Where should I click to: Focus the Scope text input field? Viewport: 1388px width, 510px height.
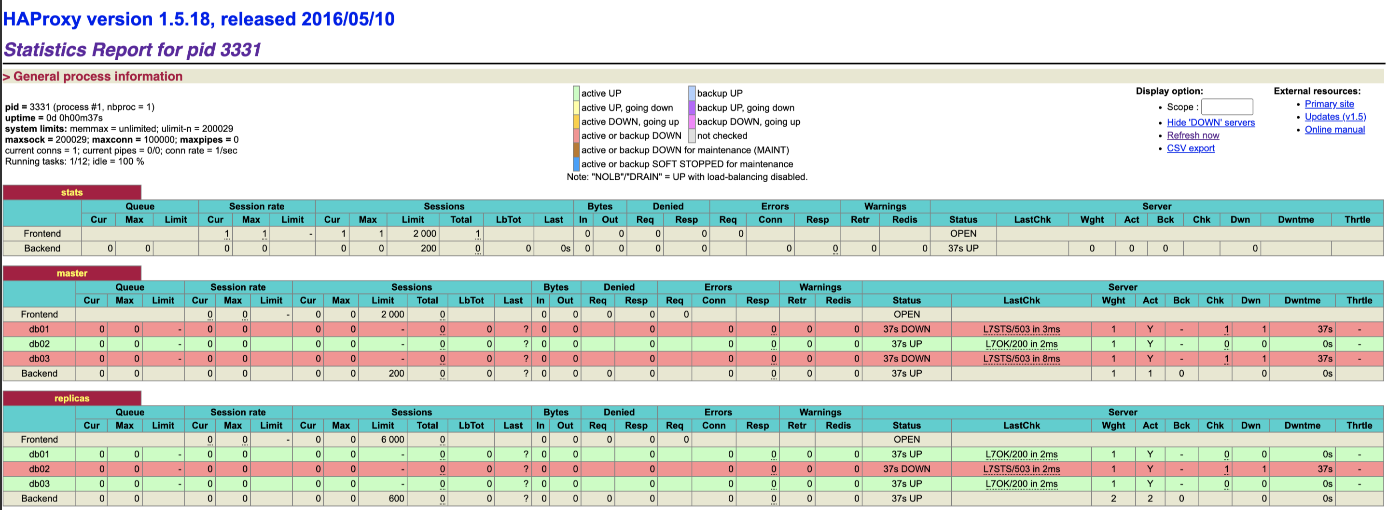(x=1226, y=107)
